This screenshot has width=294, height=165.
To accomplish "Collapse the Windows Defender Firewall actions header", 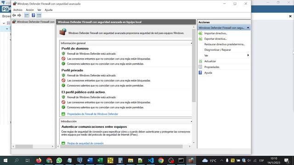I will tap(248, 27).
